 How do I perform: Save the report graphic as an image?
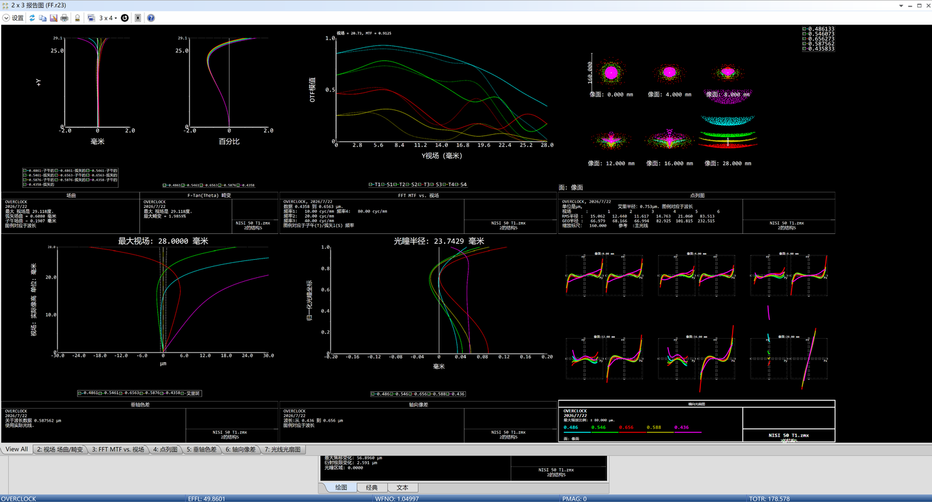point(54,18)
